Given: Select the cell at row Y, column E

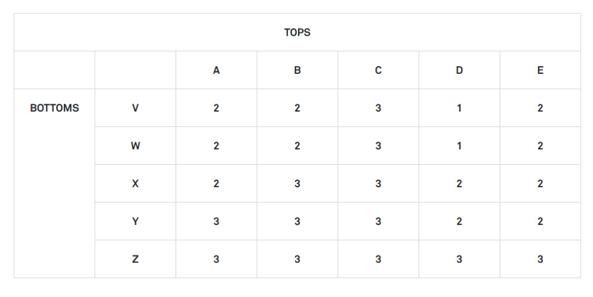Looking at the screenshot, I should (x=540, y=221).
